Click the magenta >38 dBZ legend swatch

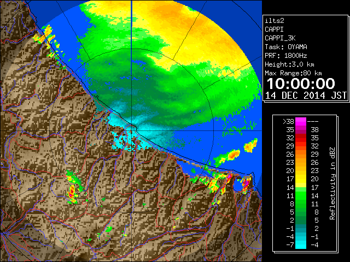301,121
